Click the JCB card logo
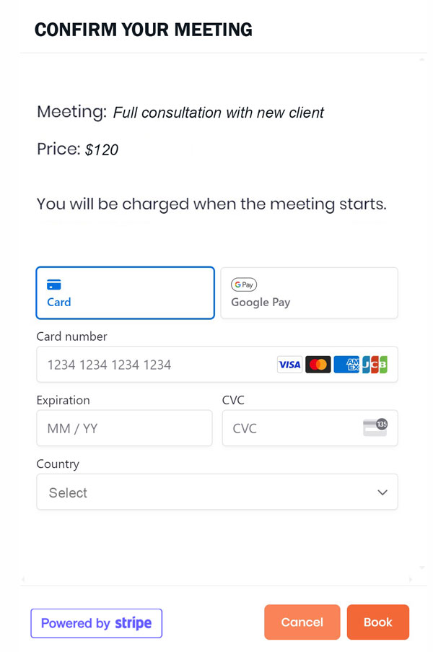This screenshot has width=433, height=652. point(375,365)
